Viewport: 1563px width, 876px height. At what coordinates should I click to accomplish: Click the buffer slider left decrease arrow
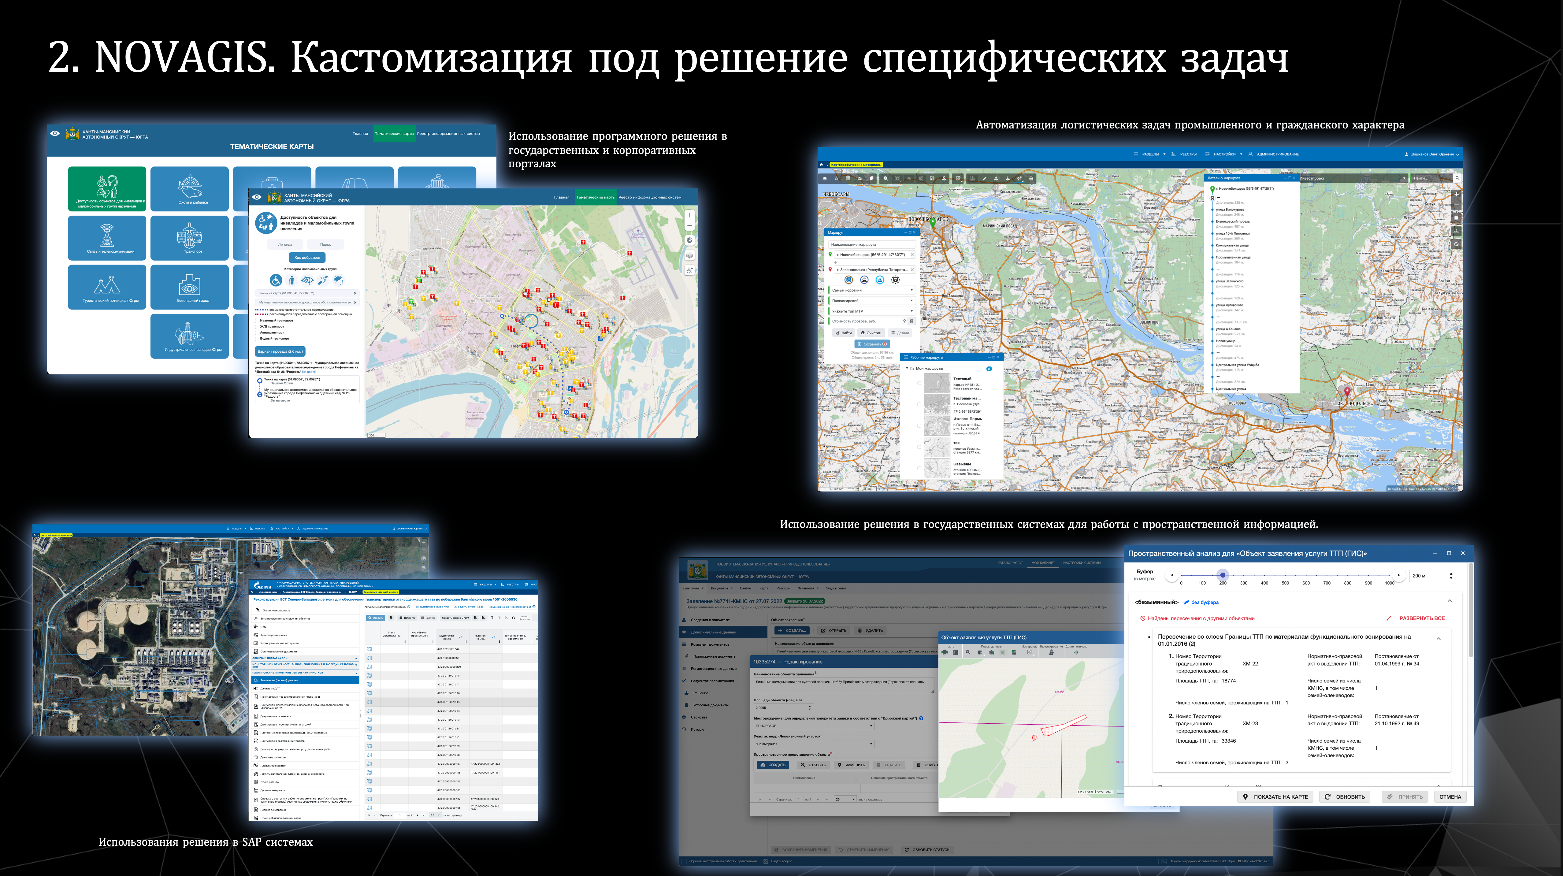click(1172, 574)
